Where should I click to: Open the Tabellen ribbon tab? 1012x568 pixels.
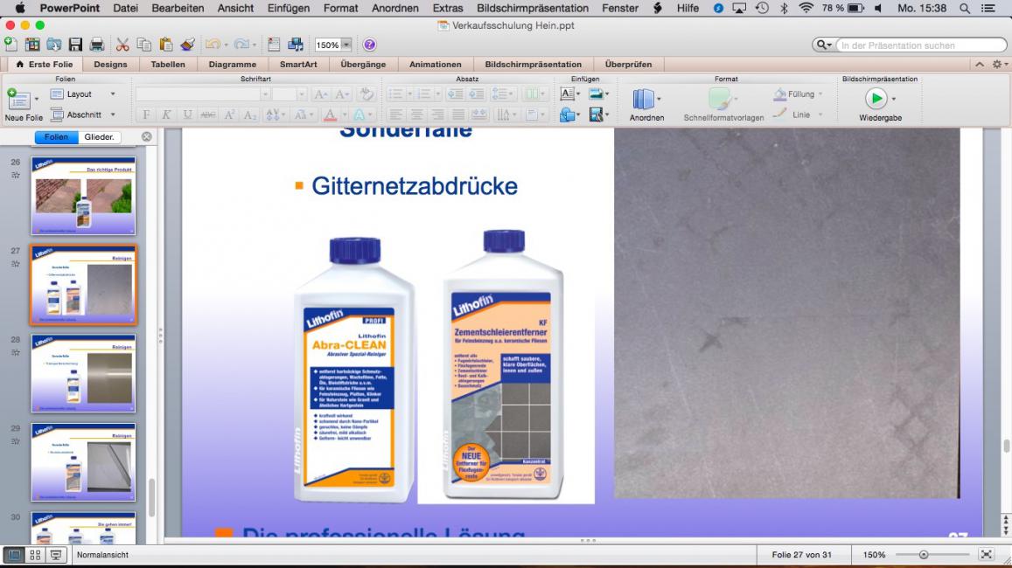pyautogui.click(x=168, y=65)
